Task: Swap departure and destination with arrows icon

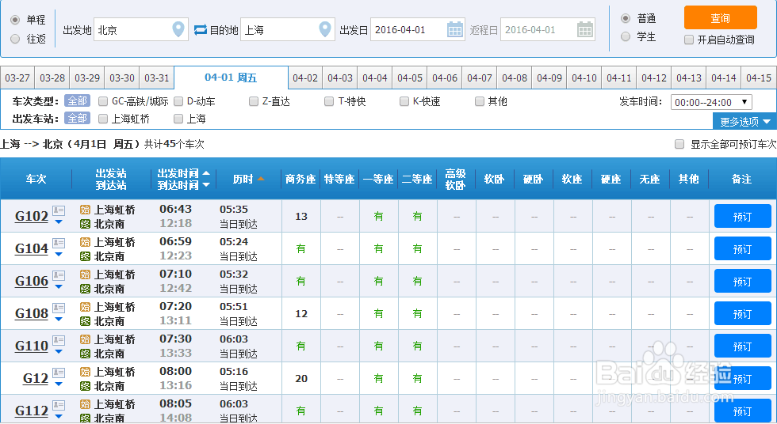Action: 200,29
